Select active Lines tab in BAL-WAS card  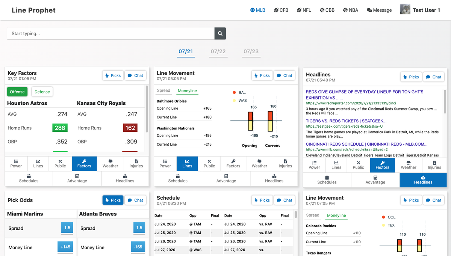point(187,164)
